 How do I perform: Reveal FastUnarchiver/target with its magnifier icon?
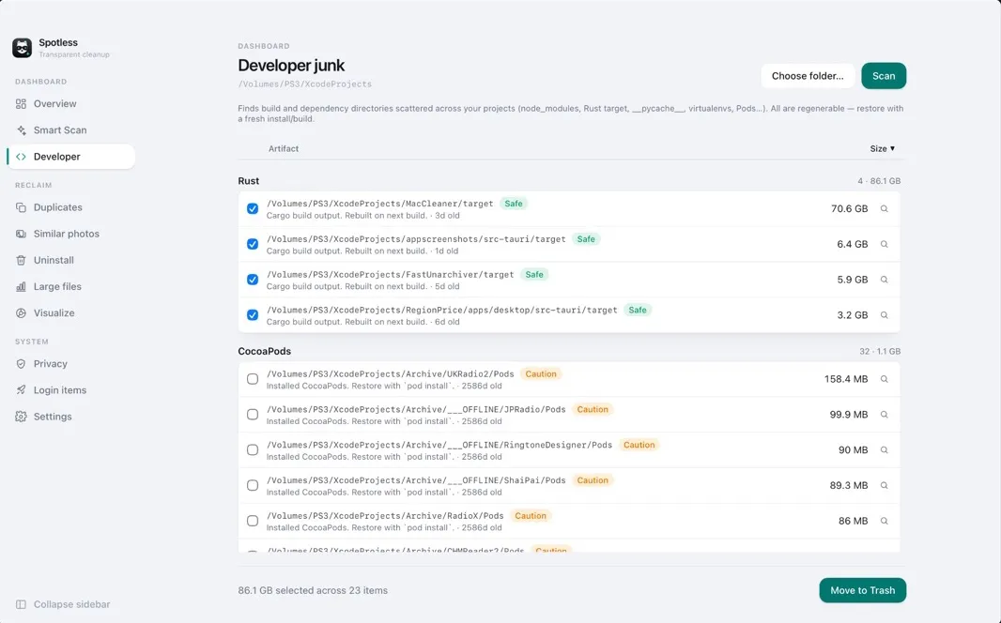(885, 280)
